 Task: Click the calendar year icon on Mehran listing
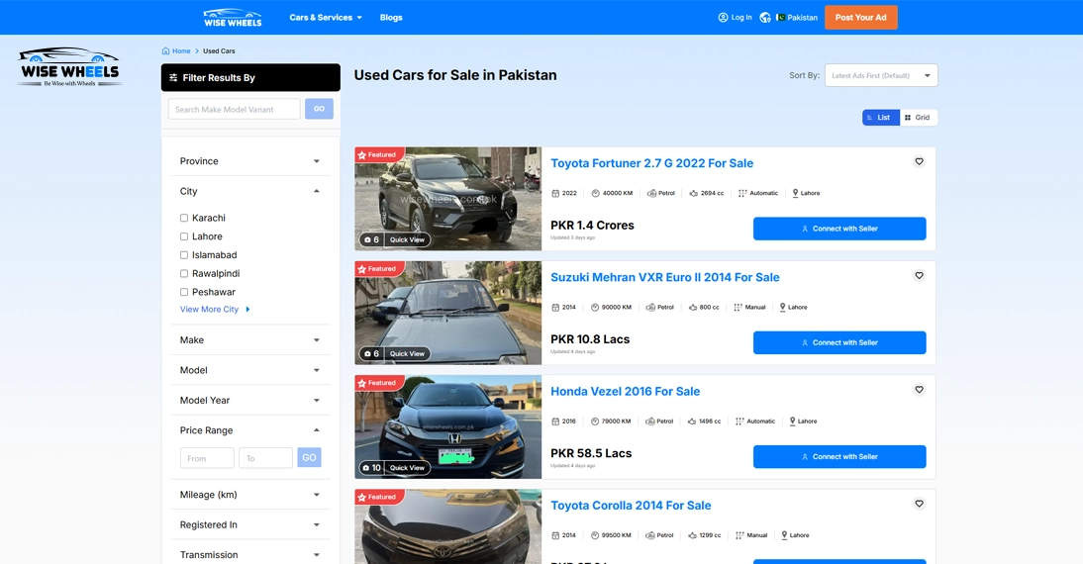click(555, 307)
